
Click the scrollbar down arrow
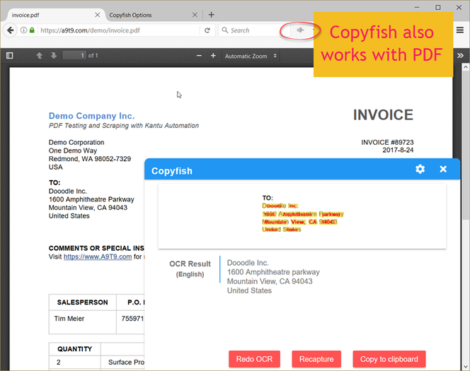(465, 365)
